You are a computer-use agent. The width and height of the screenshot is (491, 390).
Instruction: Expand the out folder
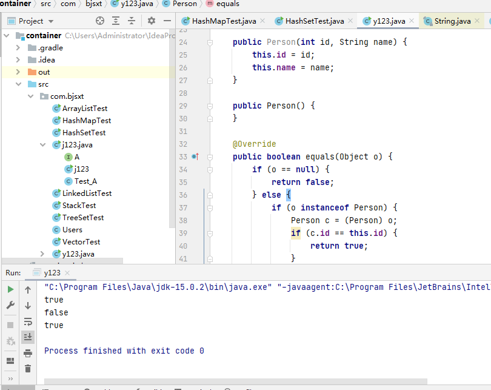[18, 72]
